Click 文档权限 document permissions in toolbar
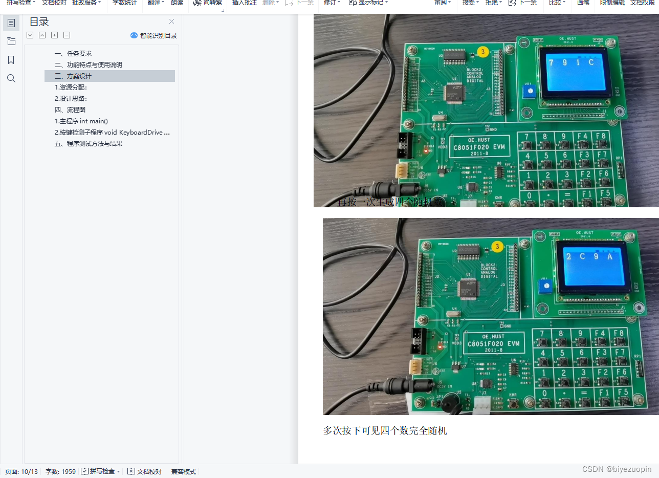Image resolution: width=659 pixels, height=478 pixels. (x=642, y=3)
